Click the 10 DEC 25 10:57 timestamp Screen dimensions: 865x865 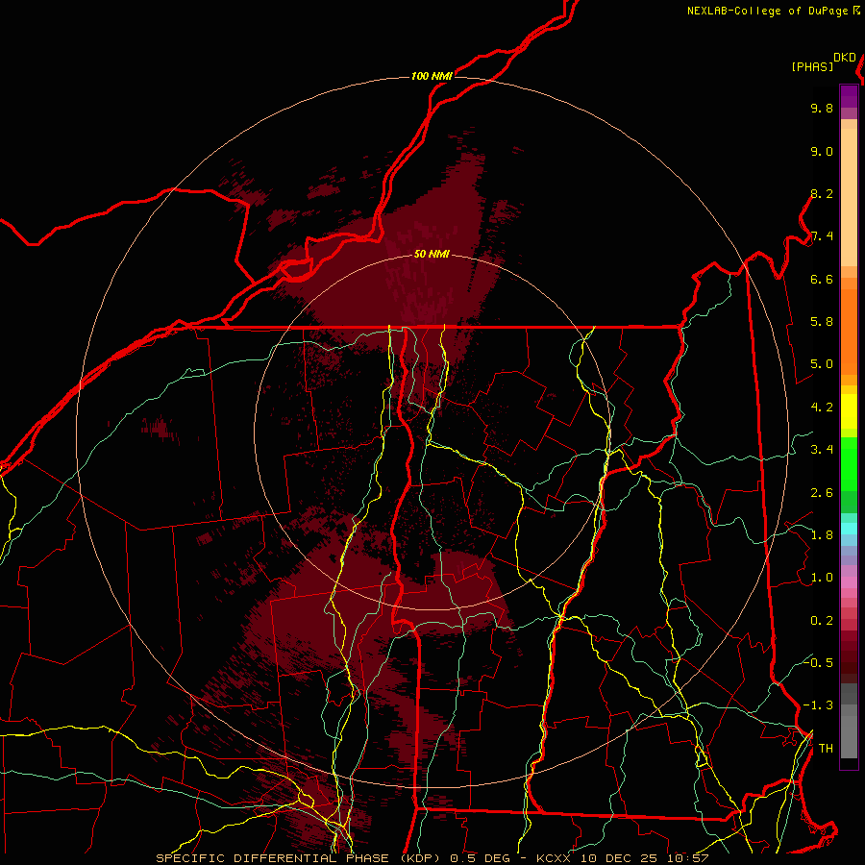click(x=644, y=858)
